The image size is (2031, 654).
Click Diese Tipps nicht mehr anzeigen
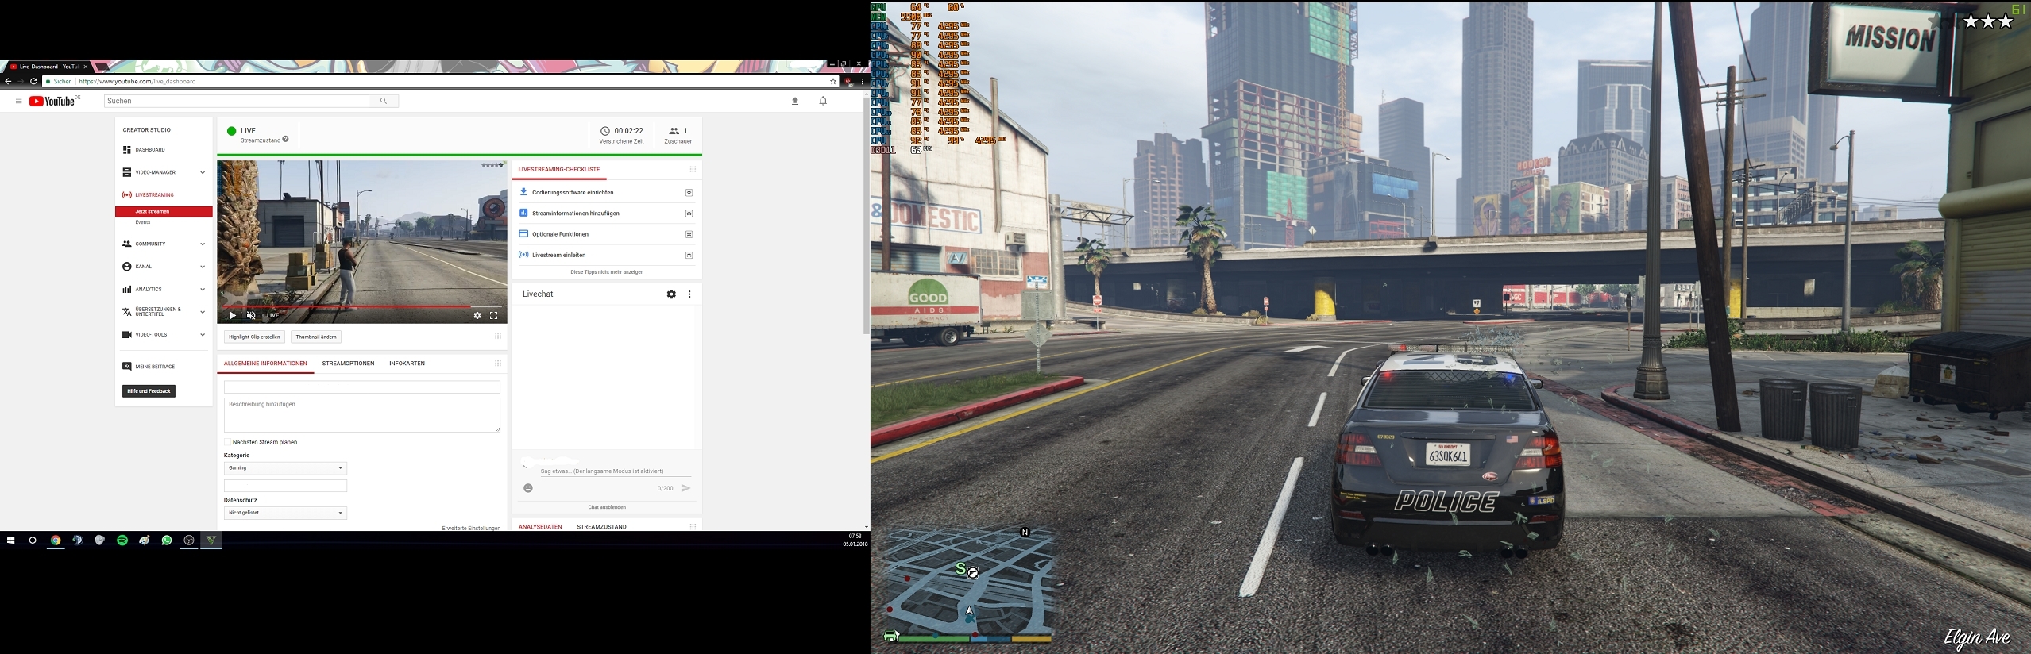[607, 272]
